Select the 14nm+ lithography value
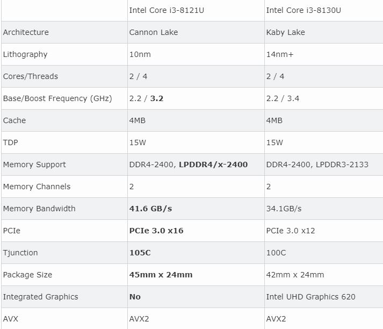This screenshot has height=329, width=383. click(280, 54)
